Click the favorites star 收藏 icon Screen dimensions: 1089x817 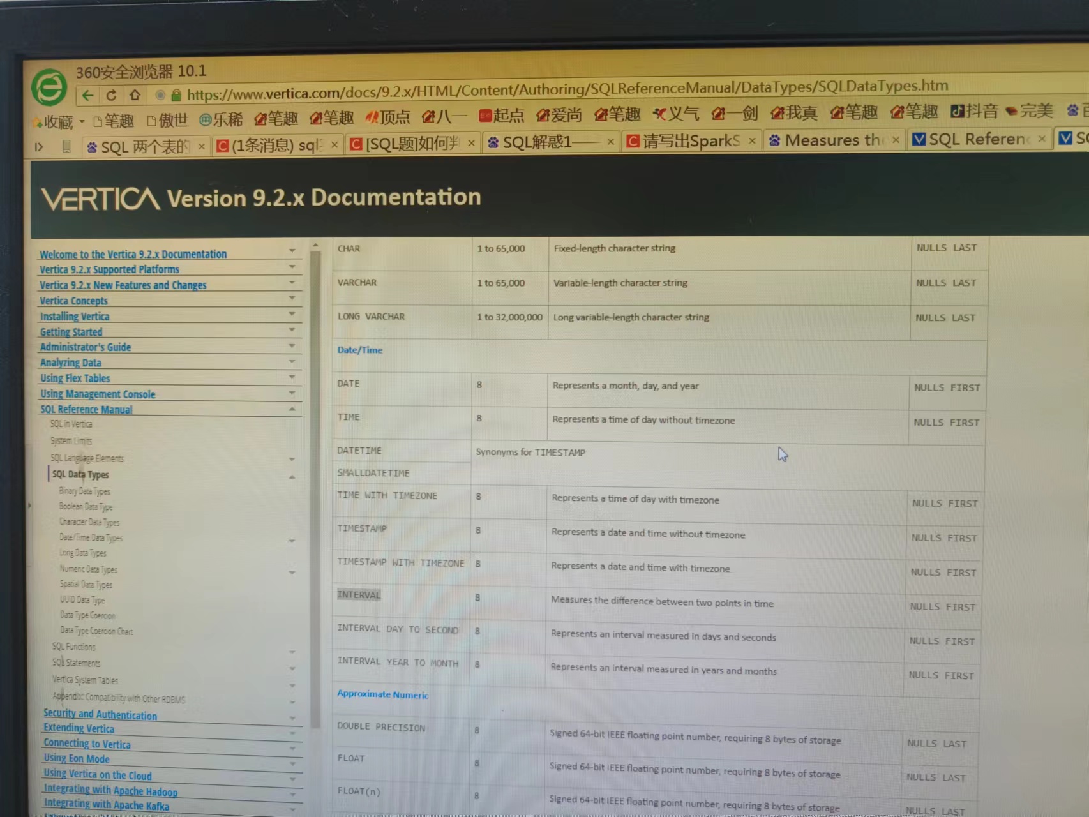click(x=38, y=121)
